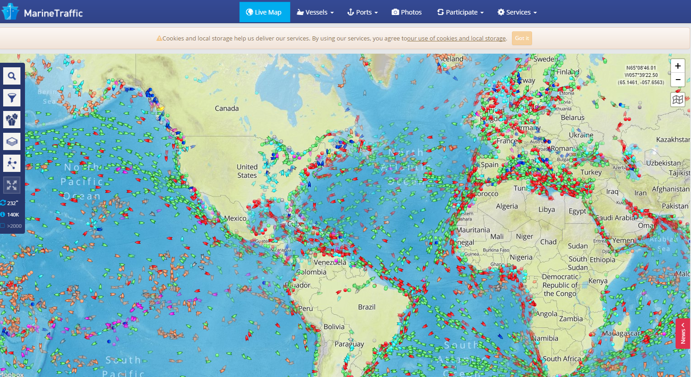This screenshot has width=691, height=377.
Task: Open the map search tool
Action: coord(12,76)
